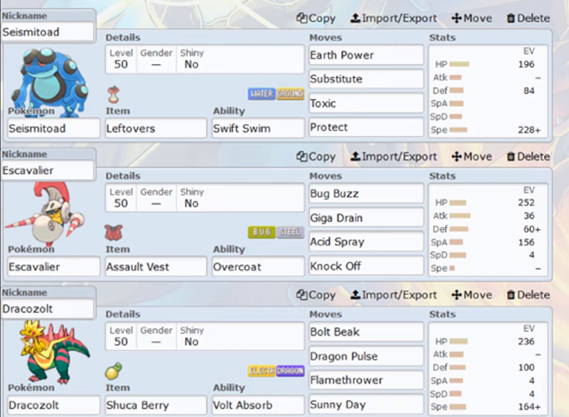Open Dracozolt's Level, Gender, Shiny details

point(205,336)
